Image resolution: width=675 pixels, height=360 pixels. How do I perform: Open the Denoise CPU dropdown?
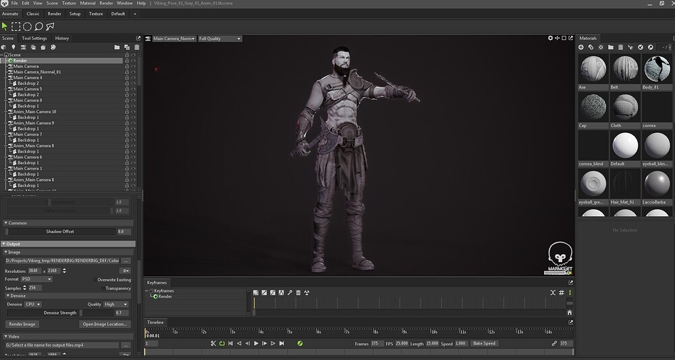coord(32,305)
